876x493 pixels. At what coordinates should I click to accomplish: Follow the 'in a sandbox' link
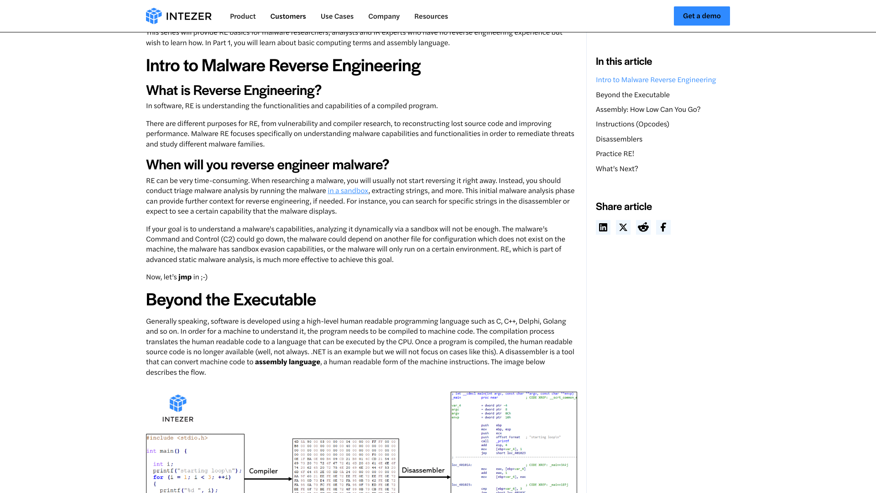pos(348,191)
